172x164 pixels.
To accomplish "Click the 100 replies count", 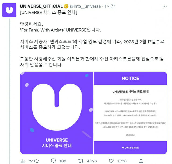I will pos(63,161).
